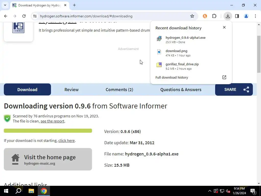
Task: Select the Download Hydrogen browser tab
Action: tap(40, 5)
